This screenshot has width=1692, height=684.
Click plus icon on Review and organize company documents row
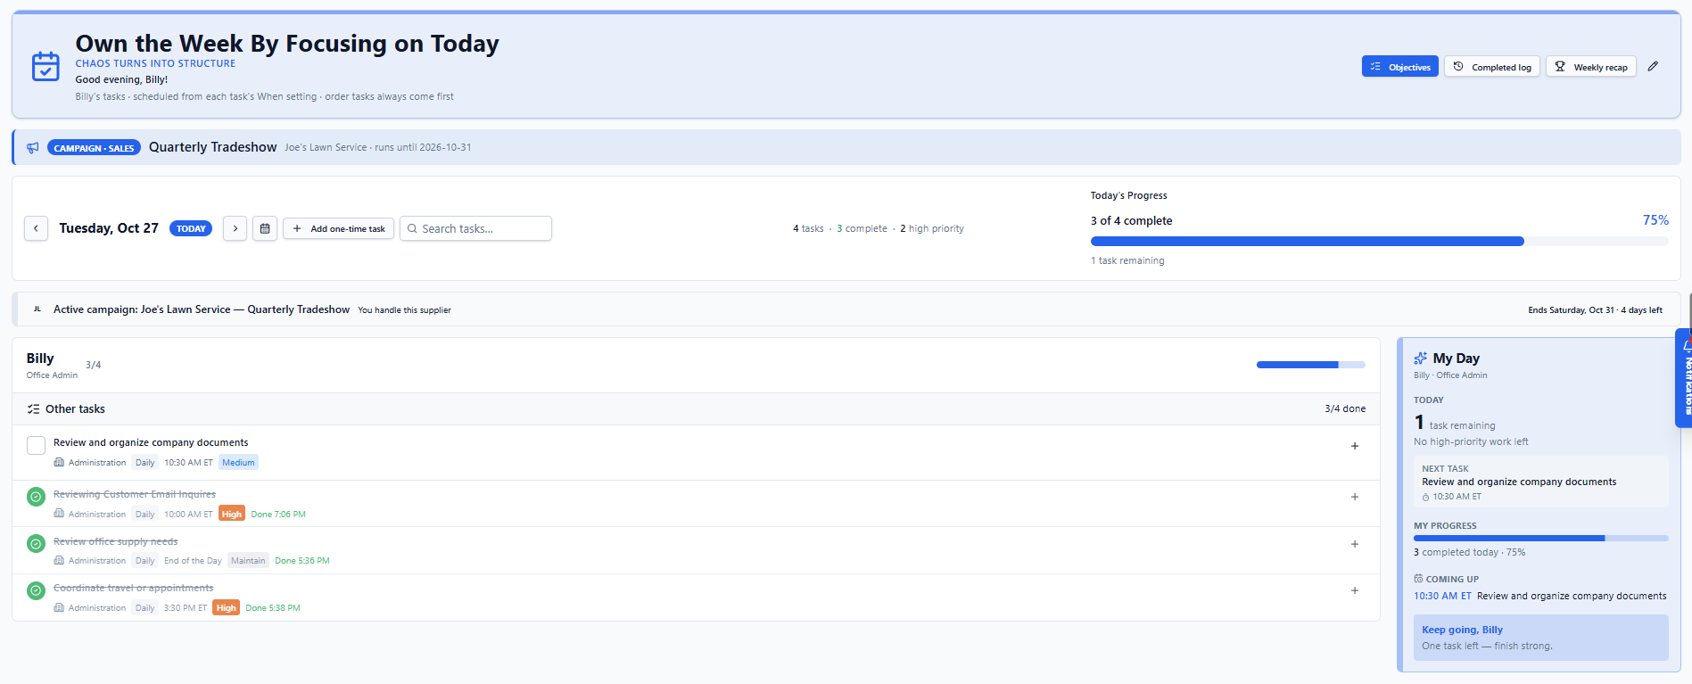(x=1355, y=446)
